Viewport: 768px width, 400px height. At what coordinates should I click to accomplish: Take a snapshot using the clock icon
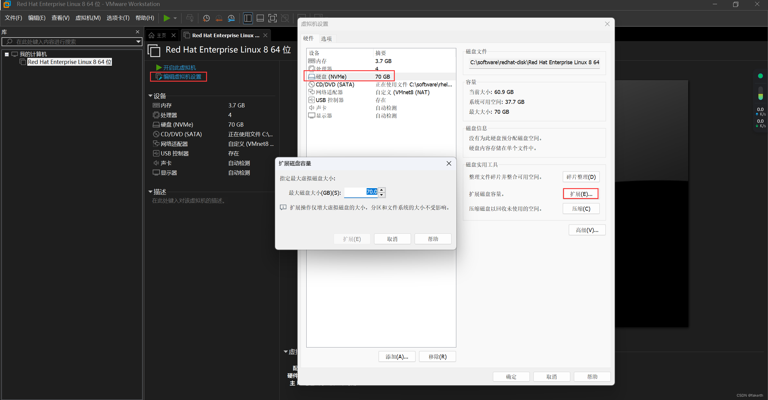click(206, 18)
